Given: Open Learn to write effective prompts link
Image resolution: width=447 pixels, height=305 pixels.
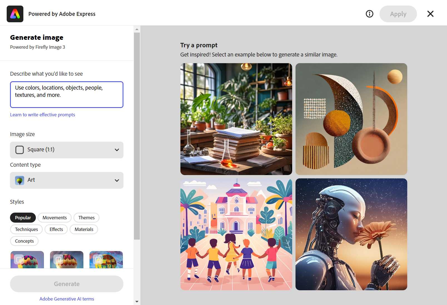Looking at the screenshot, I should click(43, 115).
